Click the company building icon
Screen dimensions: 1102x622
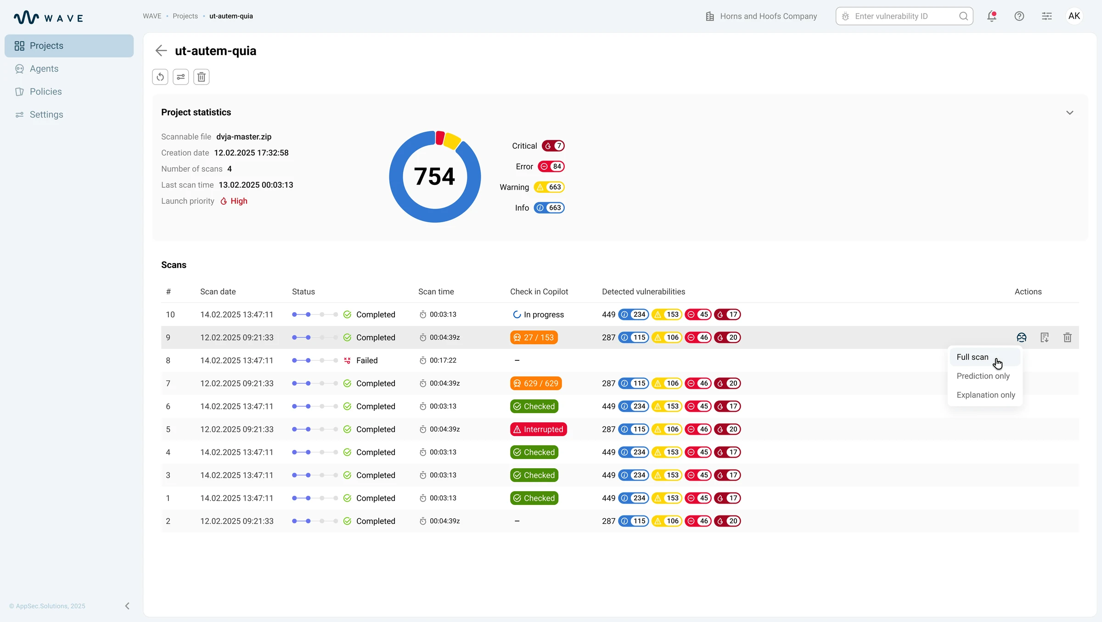[710, 16]
